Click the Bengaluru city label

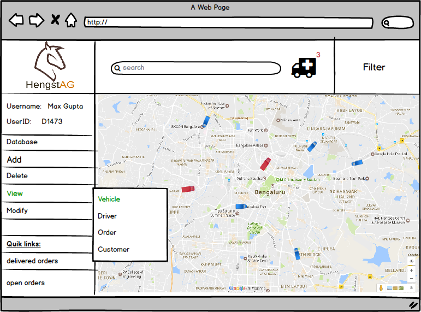click(x=270, y=192)
